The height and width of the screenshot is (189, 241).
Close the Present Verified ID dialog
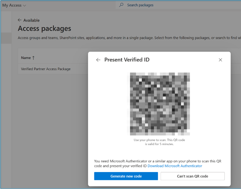coord(220,60)
